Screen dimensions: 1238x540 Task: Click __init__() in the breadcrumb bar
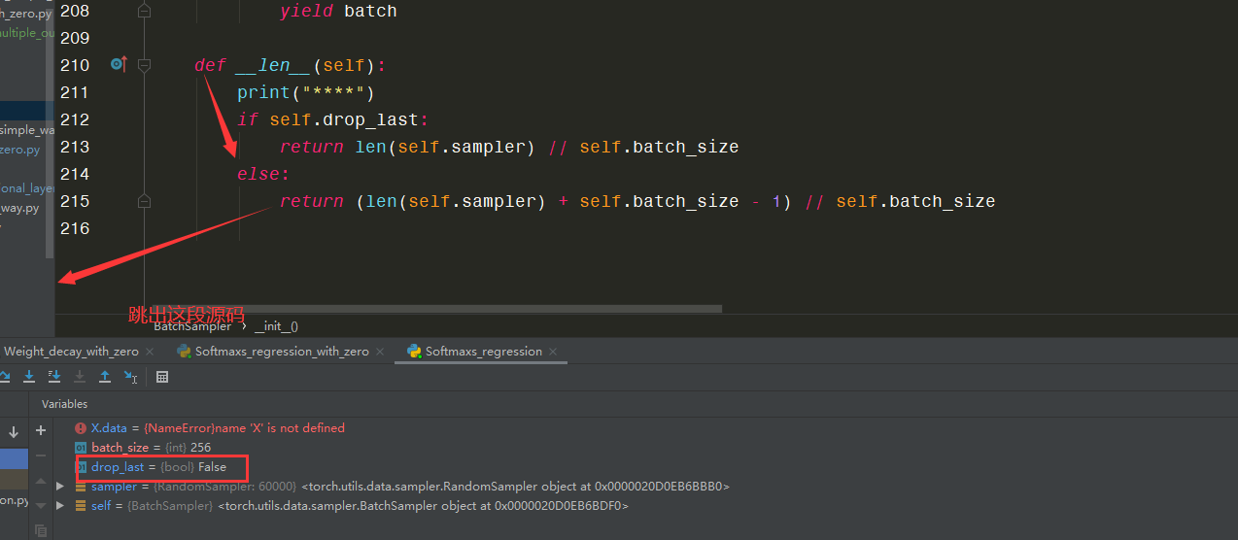(x=276, y=327)
